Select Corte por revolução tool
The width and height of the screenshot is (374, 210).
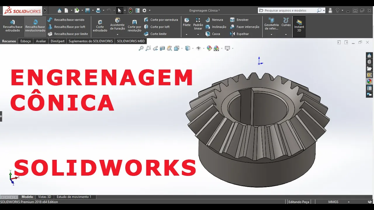click(x=134, y=26)
